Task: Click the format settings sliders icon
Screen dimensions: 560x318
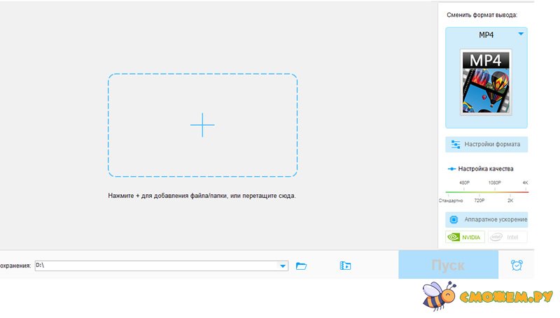Action: coord(456,145)
